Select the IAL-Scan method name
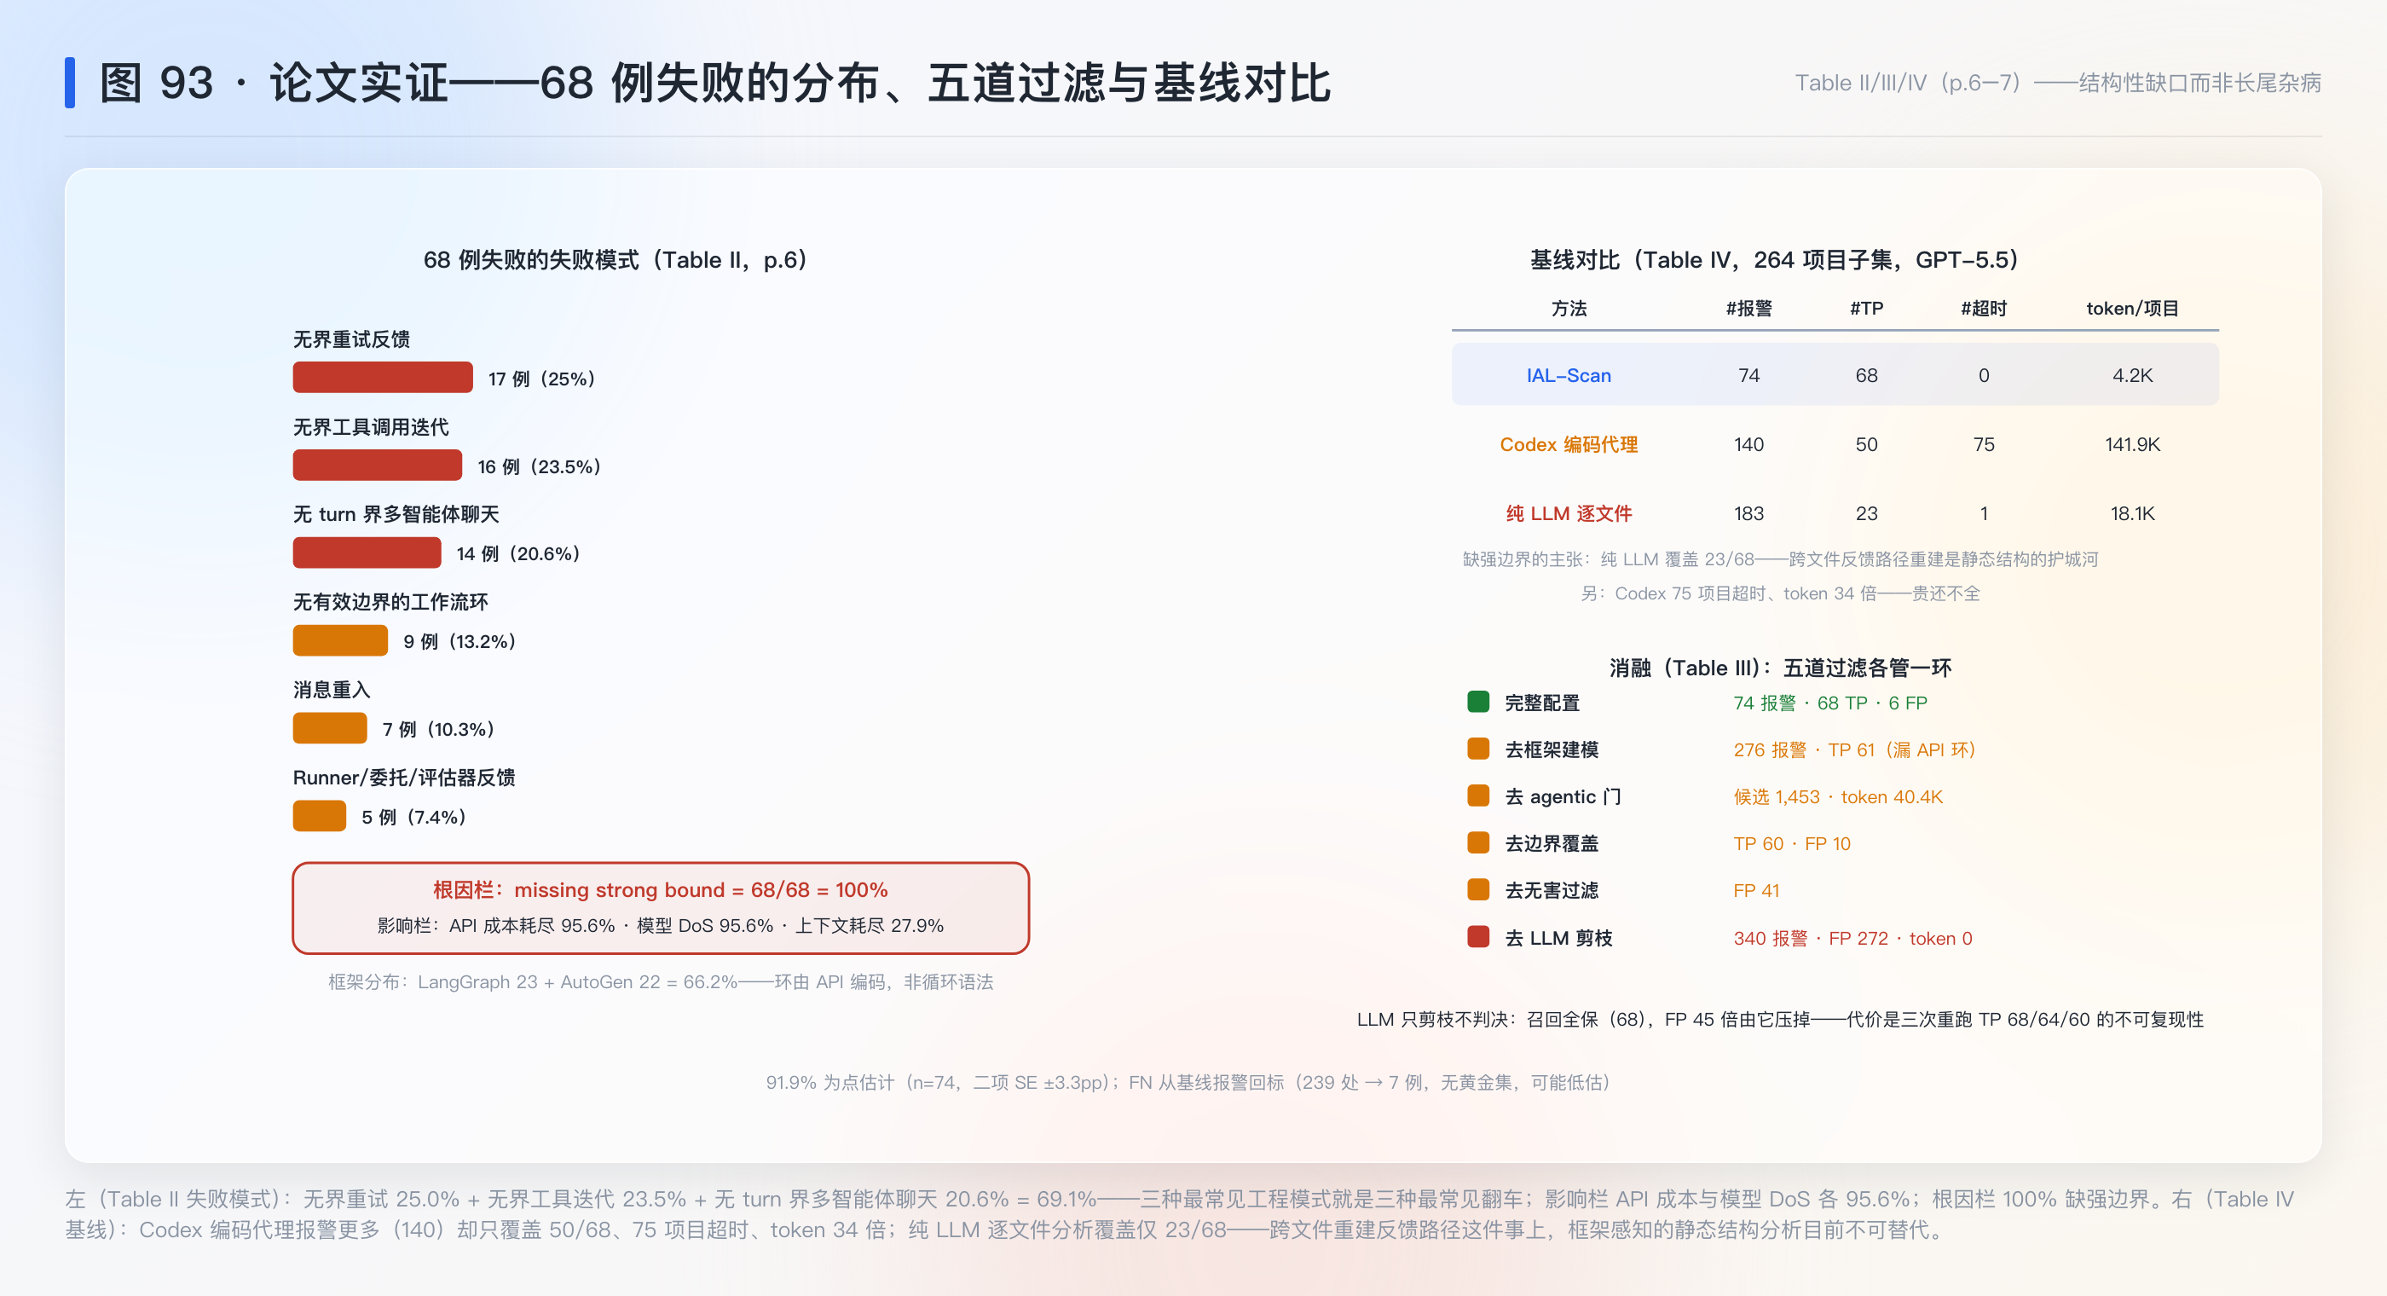This screenshot has width=2387, height=1296. (x=1569, y=375)
